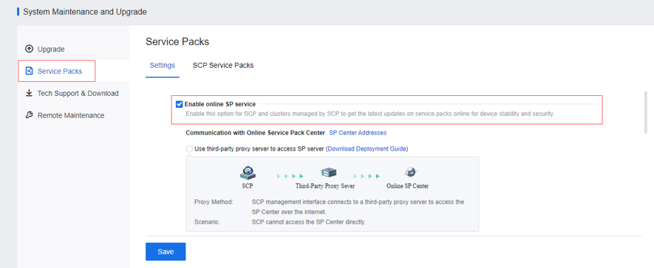Uncheck Enable online SP service checkbox
This screenshot has width=654, height=268.
(180, 104)
